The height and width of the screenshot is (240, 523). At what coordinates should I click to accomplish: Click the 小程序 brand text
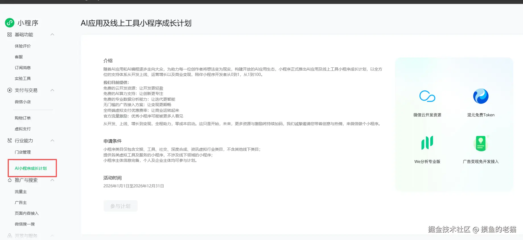tap(28, 23)
